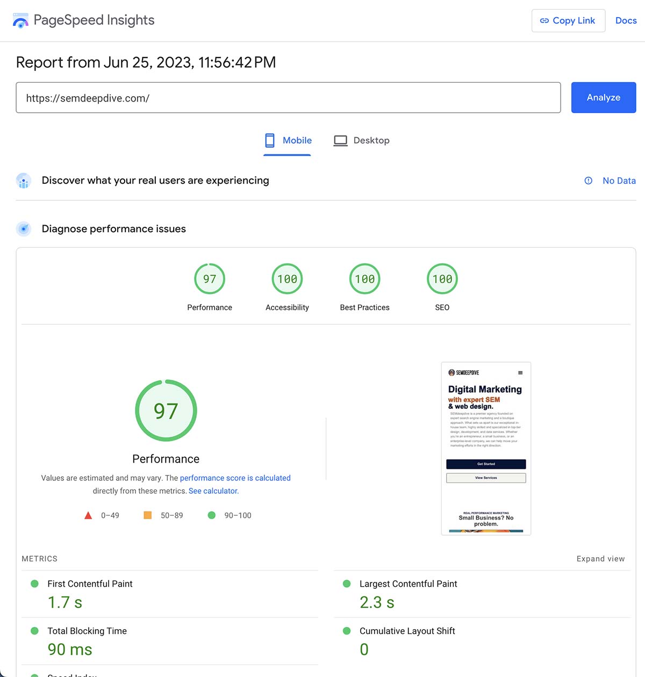Click the Total Blocking Time metric label
645x677 pixels.
tap(87, 631)
